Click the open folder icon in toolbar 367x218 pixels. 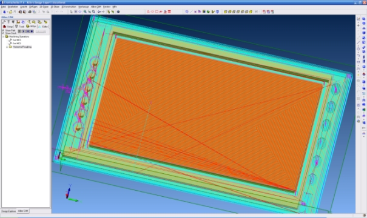tap(10, 12)
